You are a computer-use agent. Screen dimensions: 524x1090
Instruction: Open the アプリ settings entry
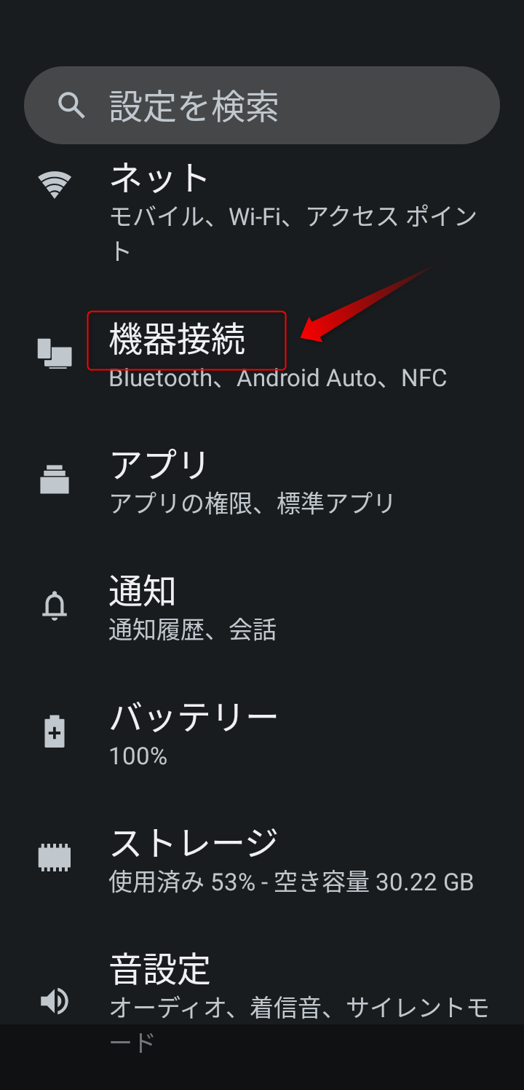pyautogui.click(x=262, y=479)
